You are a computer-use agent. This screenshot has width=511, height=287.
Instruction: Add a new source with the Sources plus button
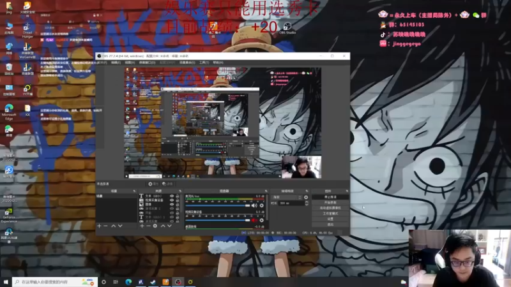[x=142, y=226]
